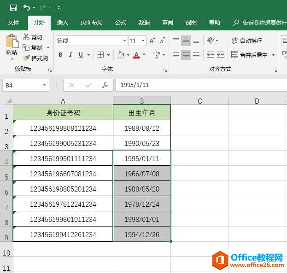Switch to the 公式 ribbon tab
The height and width of the screenshot is (273, 287).
pos(121,22)
